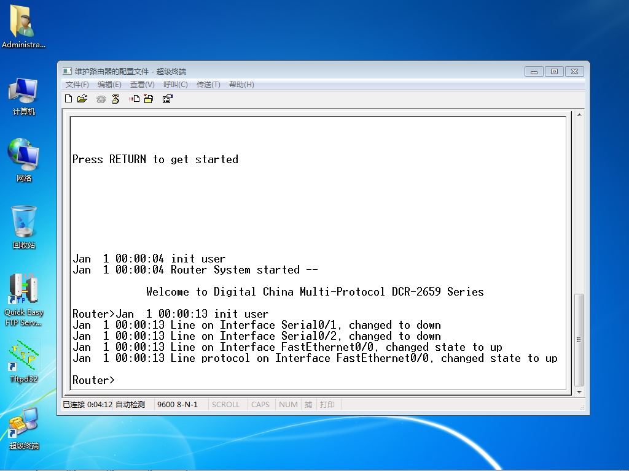
Task: Click the Open file toolbar icon
Action: click(x=82, y=99)
